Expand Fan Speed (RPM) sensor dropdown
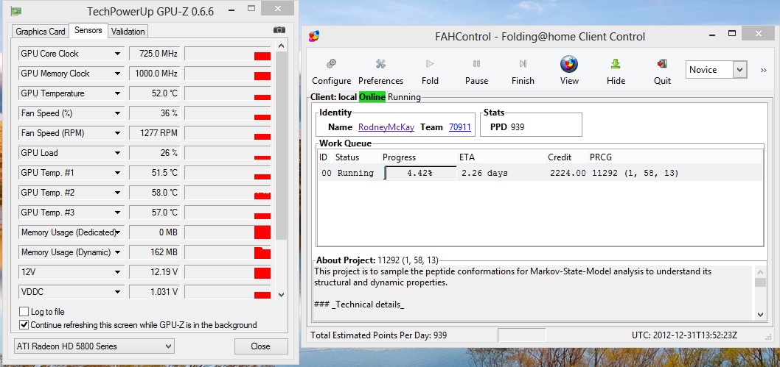Image resolution: width=780 pixels, height=367 pixels. pyautogui.click(x=117, y=133)
